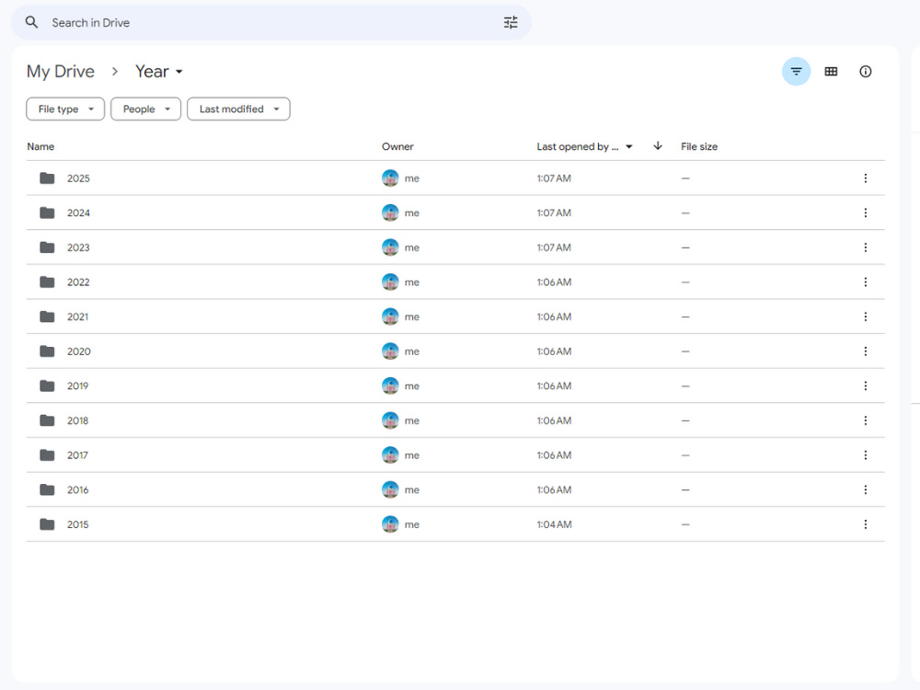
Task: Open more actions for 2016 folder
Action: coord(865,490)
